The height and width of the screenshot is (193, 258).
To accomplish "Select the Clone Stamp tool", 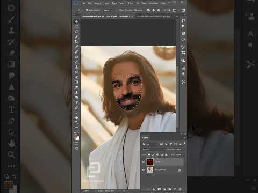I will pyautogui.click(x=76, y=67).
